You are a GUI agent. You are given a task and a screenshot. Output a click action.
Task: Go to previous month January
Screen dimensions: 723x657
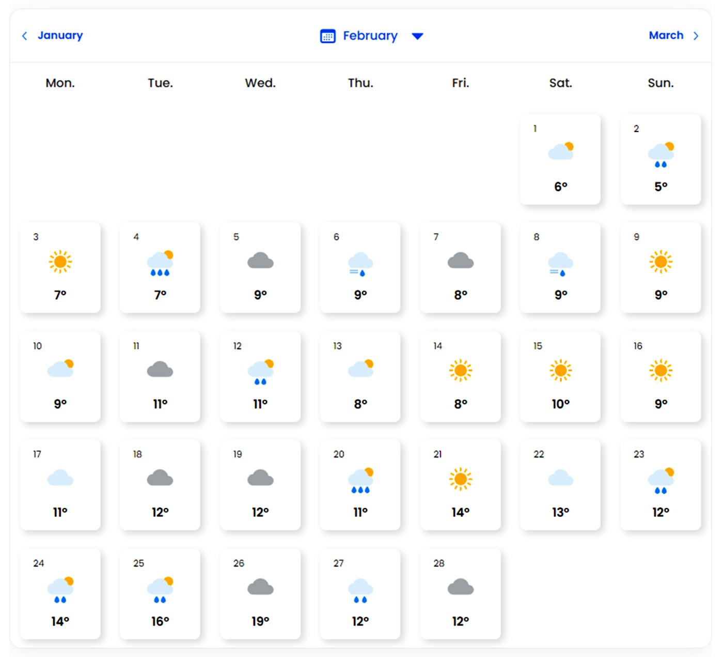point(60,36)
